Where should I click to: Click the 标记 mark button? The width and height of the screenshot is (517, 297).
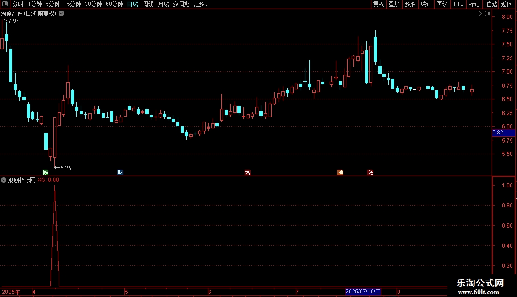click(474, 4)
